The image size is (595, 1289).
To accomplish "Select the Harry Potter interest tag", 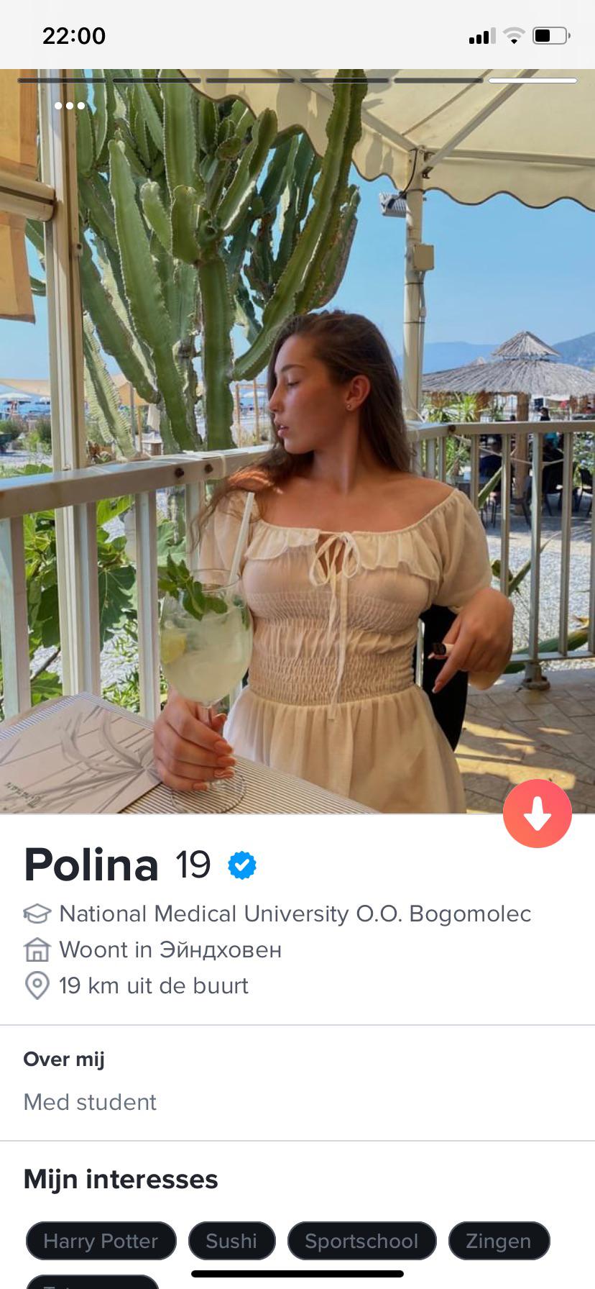I will 101,1241.
